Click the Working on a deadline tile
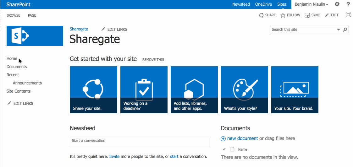This screenshot has height=167, width=353. point(144,90)
